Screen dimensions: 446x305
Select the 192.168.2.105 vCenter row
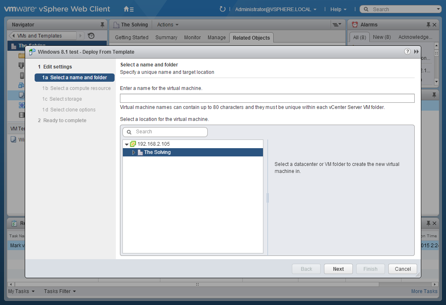pyautogui.click(x=193, y=144)
